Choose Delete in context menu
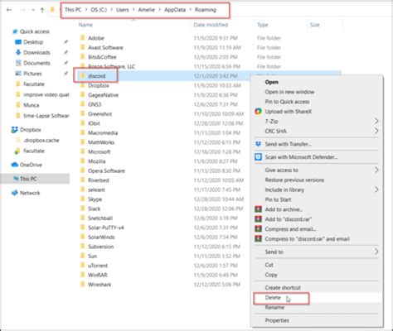The image size is (393, 331). (x=273, y=298)
